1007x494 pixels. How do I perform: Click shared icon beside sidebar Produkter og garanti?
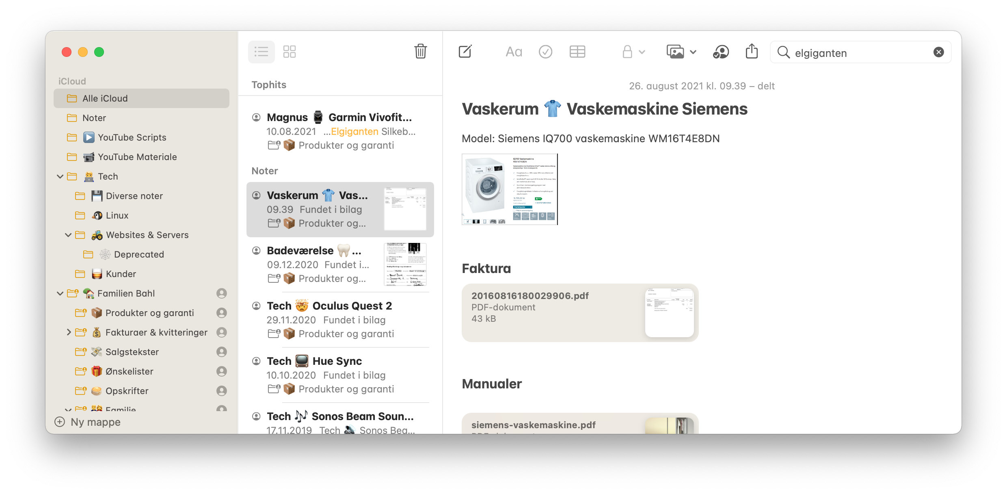coord(221,313)
